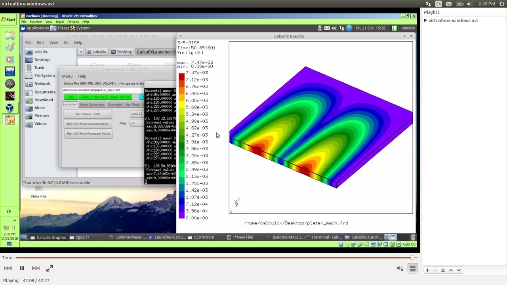507x285 pixels.
Task: Click Run CGX Preprocessor mode
Action: click(88, 124)
